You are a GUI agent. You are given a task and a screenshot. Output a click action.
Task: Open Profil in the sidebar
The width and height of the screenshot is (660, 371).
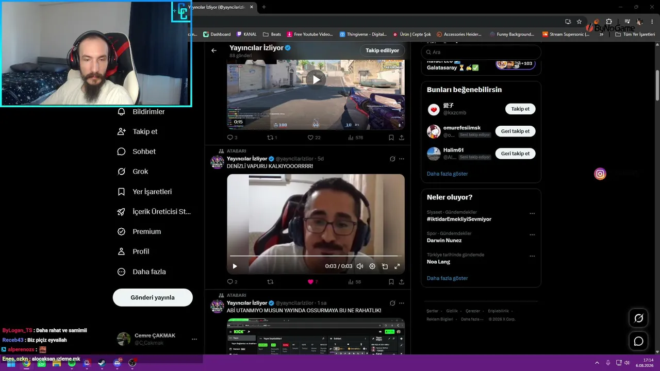[133, 251]
